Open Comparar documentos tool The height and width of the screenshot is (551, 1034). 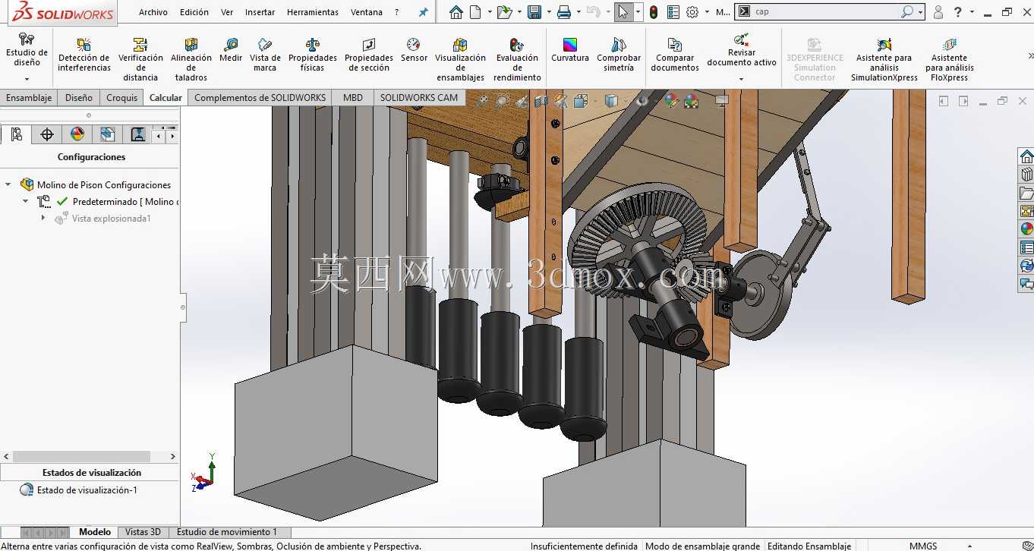pos(675,55)
